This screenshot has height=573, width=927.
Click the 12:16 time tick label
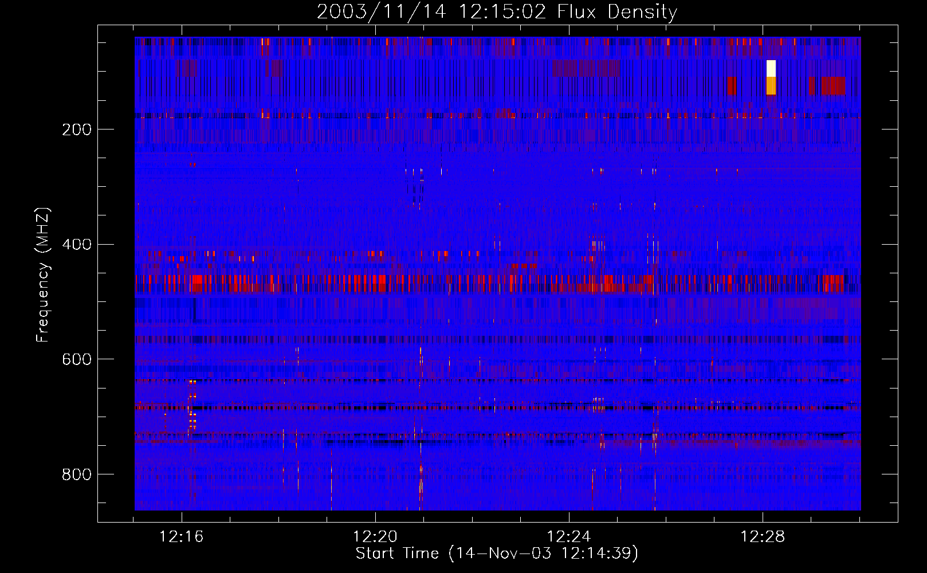coord(182,537)
